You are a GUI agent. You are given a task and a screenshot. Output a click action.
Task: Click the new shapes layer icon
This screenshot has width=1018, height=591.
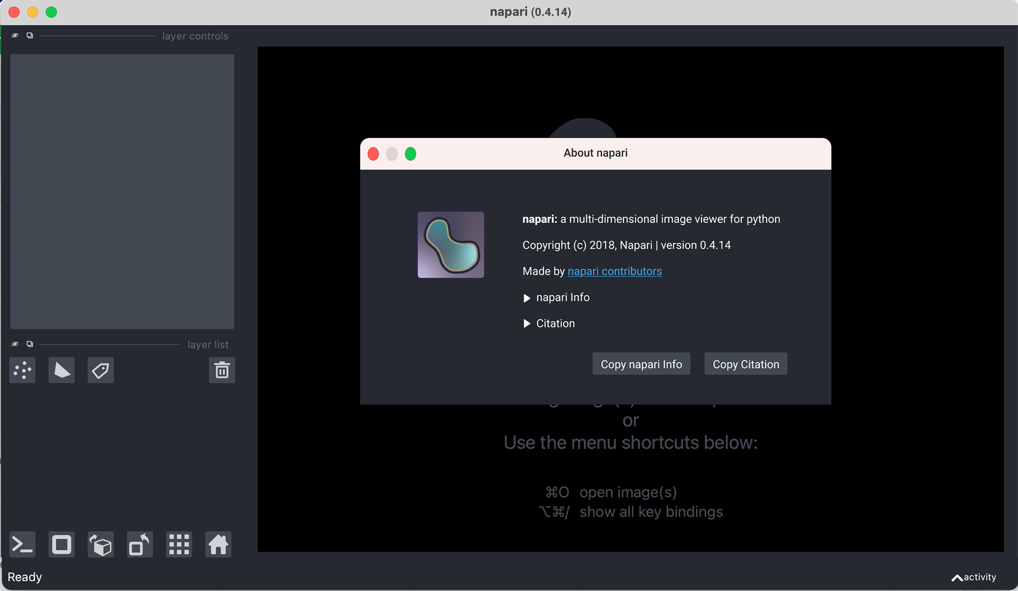point(62,370)
